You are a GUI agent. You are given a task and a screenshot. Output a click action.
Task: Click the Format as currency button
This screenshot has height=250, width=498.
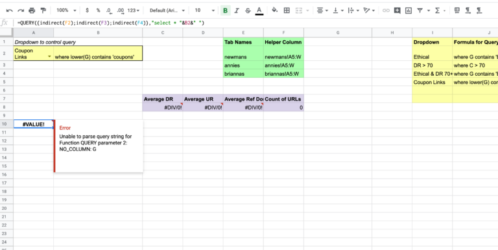point(87,10)
